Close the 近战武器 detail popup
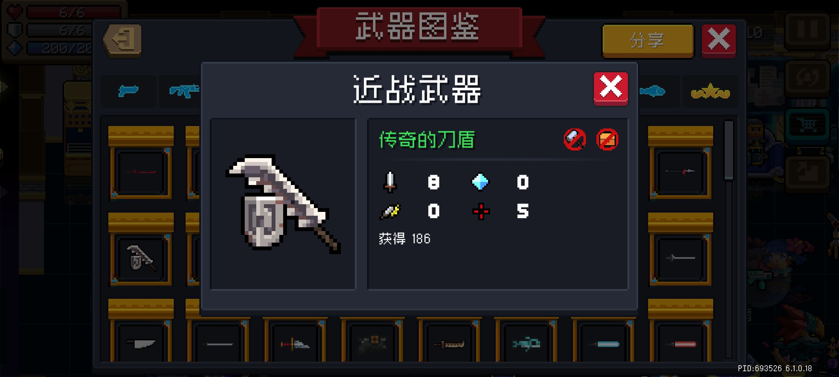Viewport: 839px width, 377px height. click(x=611, y=88)
